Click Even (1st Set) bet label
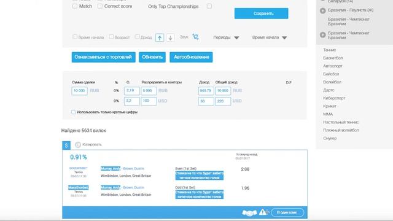The height and width of the screenshot is (221, 393). [186, 169]
